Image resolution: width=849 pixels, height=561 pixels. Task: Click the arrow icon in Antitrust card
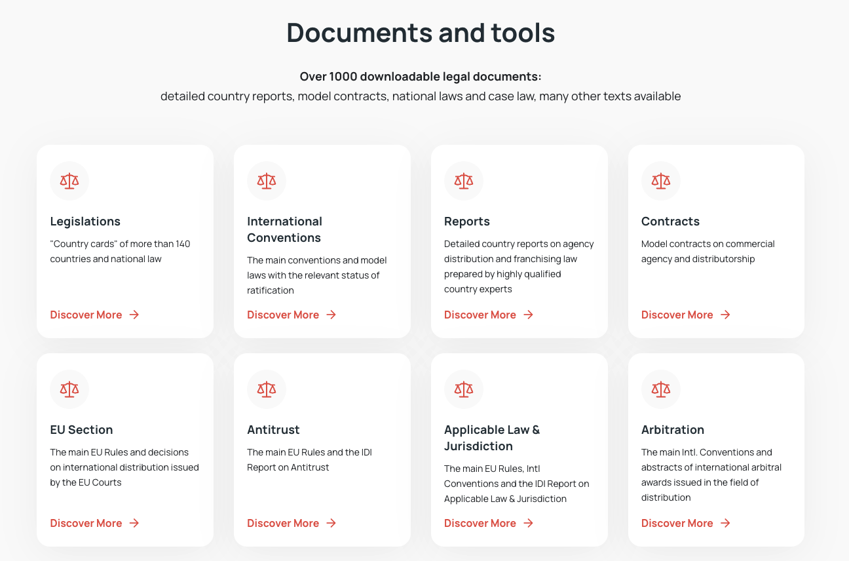coord(331,523)
